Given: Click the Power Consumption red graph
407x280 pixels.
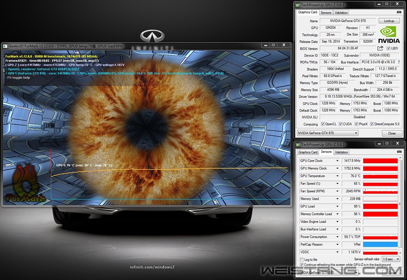Looking at the screenshot, I should click(380, 237).
